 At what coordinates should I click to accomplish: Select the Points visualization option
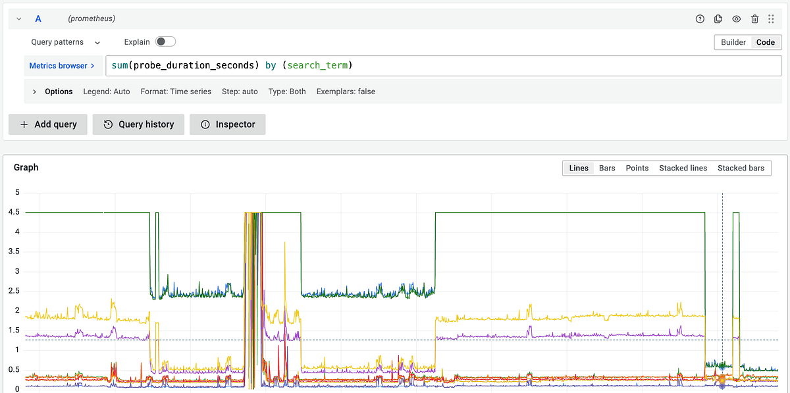coord(637,168)
